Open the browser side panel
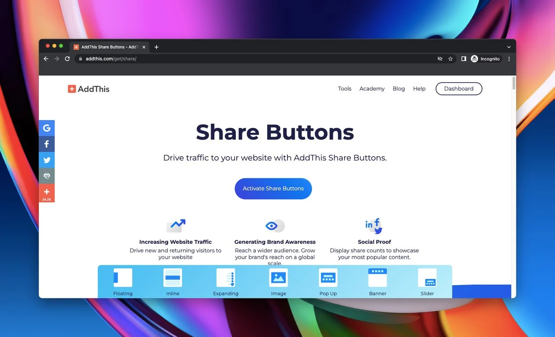This screenshot has height=337, width=555. pyautogui.click(x=464, y=59)
